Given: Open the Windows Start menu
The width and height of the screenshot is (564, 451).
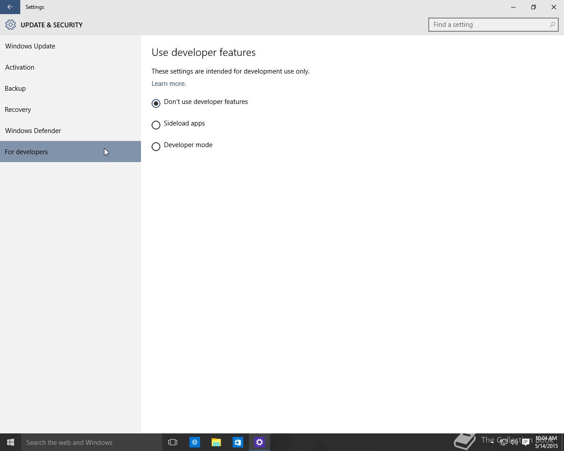Looking at the screenshot, I should coord(11,442).
